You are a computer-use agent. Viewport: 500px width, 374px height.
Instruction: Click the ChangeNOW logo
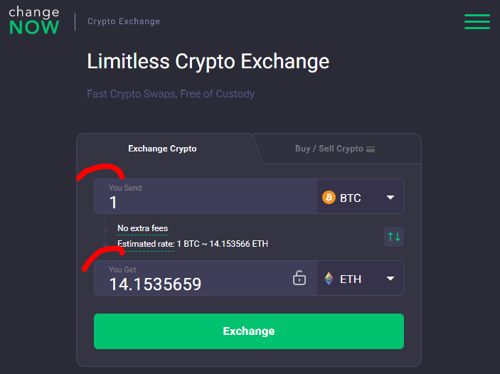34,21
